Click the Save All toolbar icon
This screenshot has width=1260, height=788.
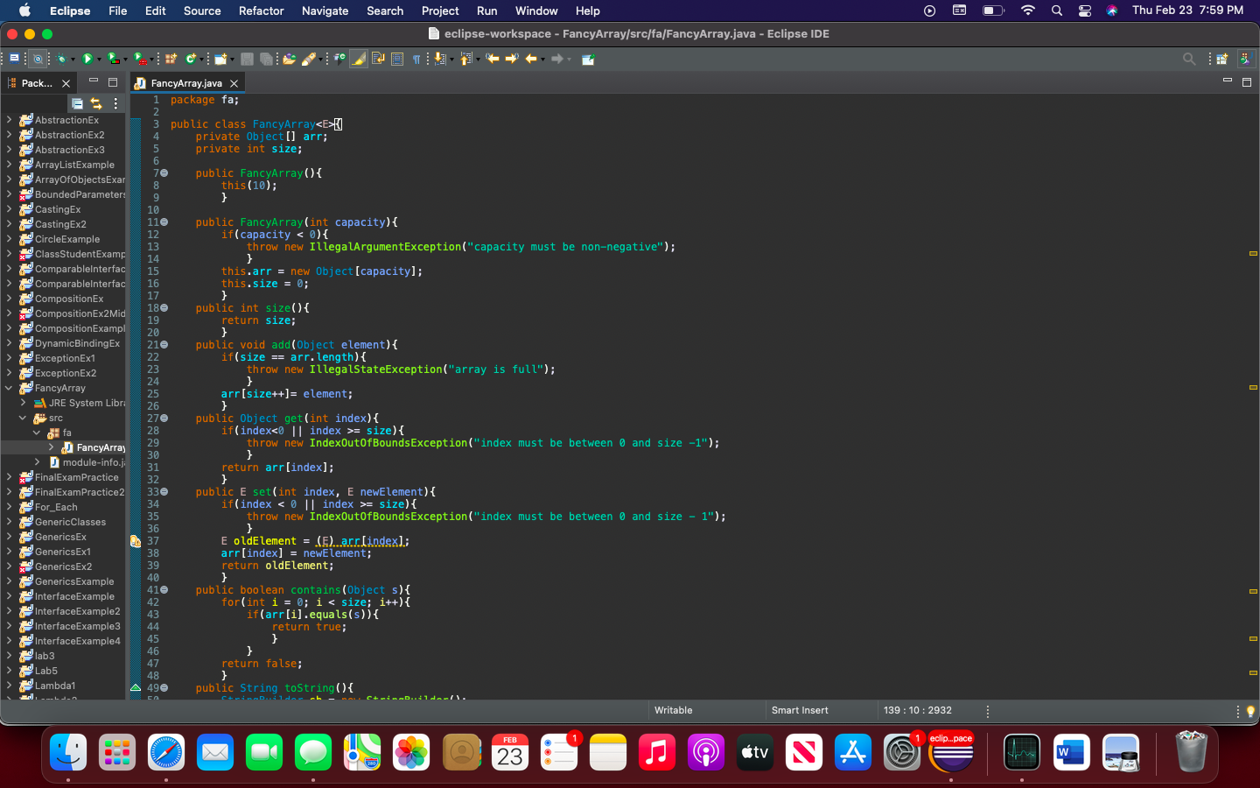point(268,59)
